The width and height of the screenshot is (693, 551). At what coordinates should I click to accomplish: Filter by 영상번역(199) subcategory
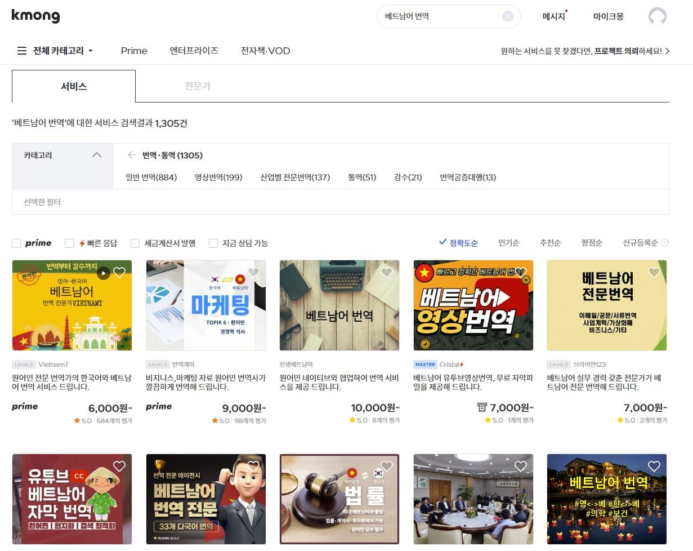pos(218,177)
